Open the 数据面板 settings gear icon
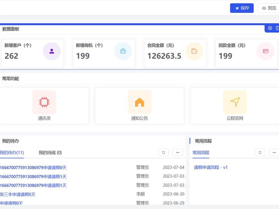Viewport: 279px width, 209px height. 270,28
